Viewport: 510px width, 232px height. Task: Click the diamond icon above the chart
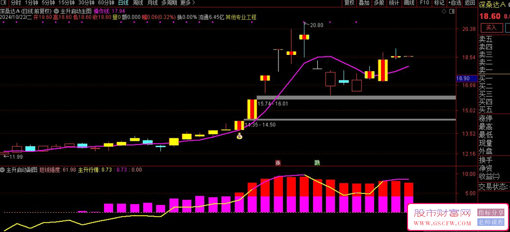tap(444, 11)
